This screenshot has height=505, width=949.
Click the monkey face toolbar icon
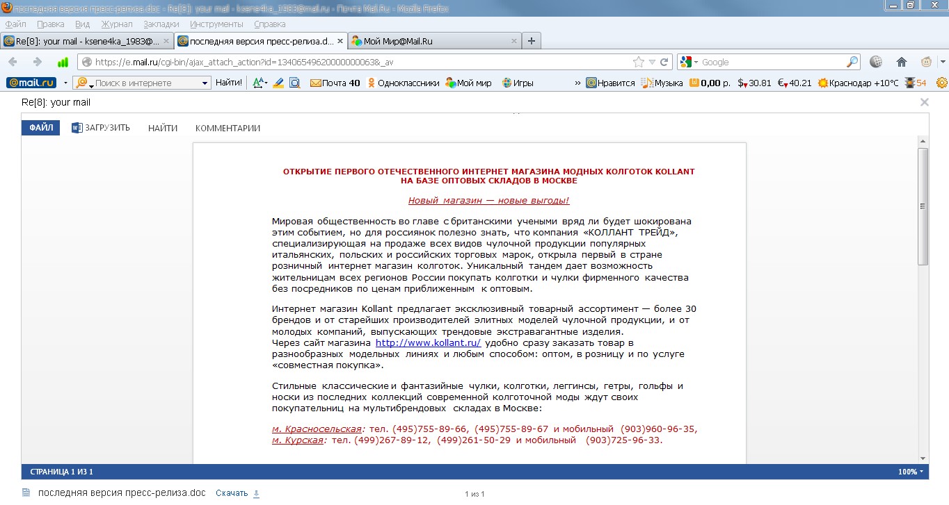coord(927,62)
